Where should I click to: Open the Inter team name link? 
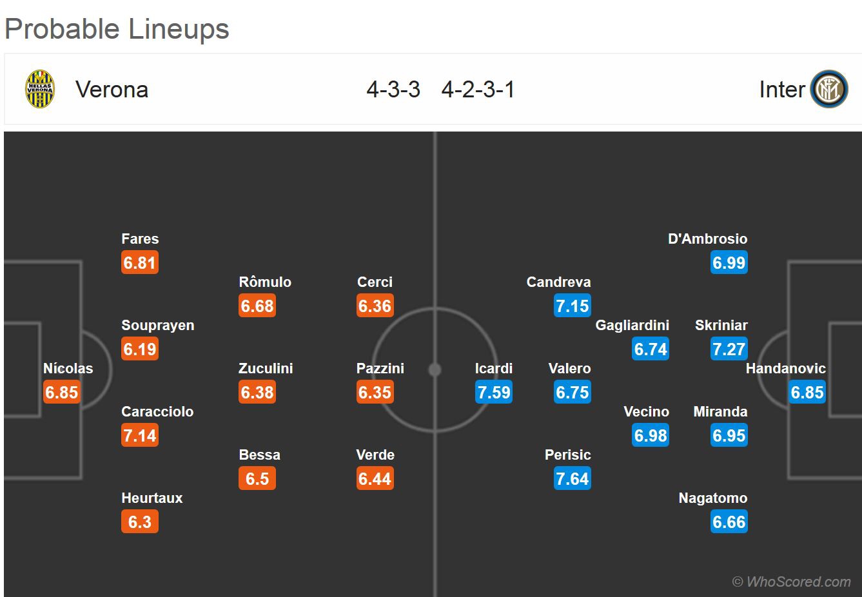[782, 90]
